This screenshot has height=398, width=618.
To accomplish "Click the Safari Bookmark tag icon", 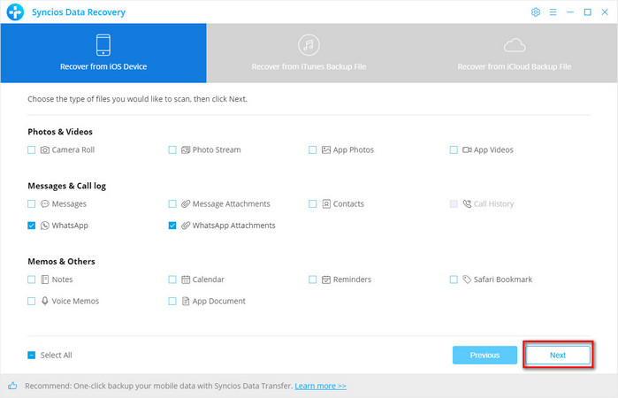I will (467, 279).
